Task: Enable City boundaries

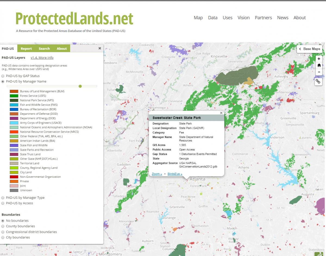Action: pos(3,238)
